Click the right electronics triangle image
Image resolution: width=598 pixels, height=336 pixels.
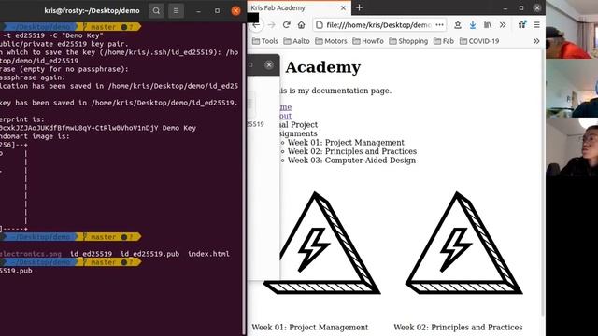pyautogui.click(x=463, y=243)
